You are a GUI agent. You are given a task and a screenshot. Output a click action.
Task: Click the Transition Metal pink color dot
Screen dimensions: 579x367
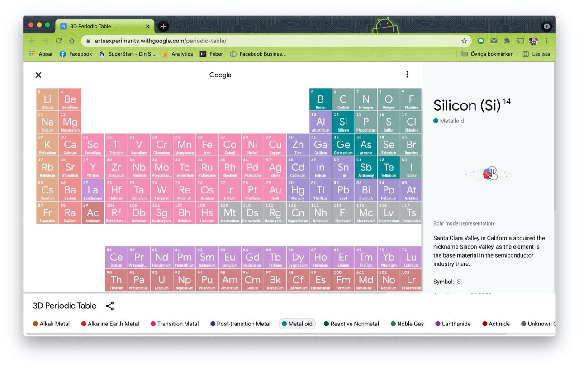point(153,324)
